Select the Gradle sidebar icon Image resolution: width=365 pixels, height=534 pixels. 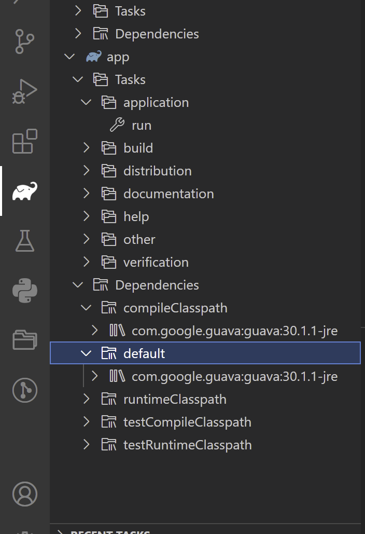tap(24, 190)
